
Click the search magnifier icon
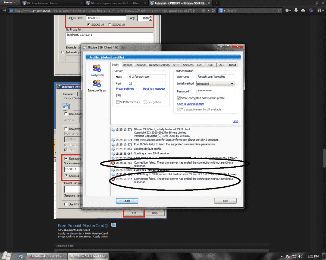(280, 11)
